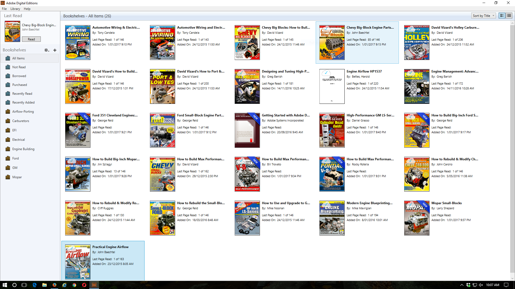This screenshot has height=289, width=515.
Task: Select Practical Engine Airflow cover
Action: [78, 262]
